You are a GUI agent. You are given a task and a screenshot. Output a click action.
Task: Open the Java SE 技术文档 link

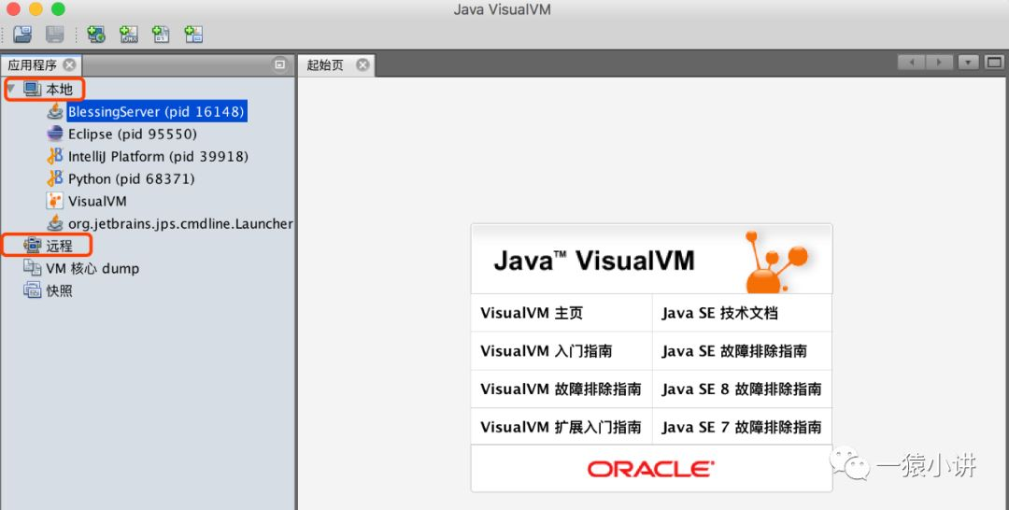[720, 313]
